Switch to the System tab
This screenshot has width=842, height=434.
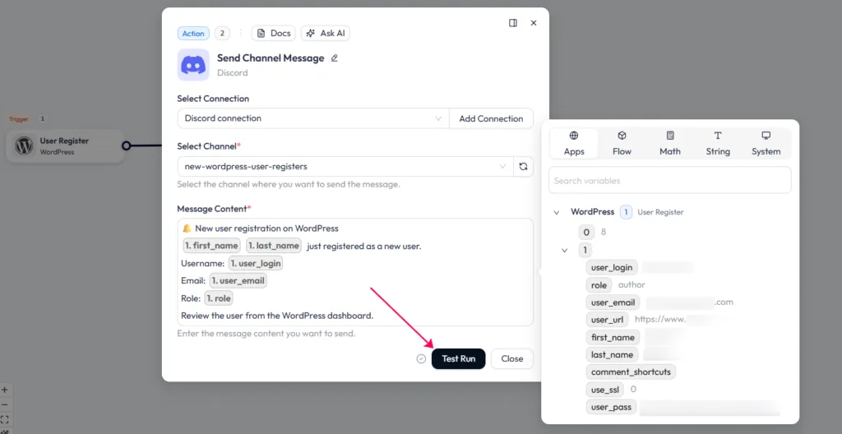click(x=766, y=143)
